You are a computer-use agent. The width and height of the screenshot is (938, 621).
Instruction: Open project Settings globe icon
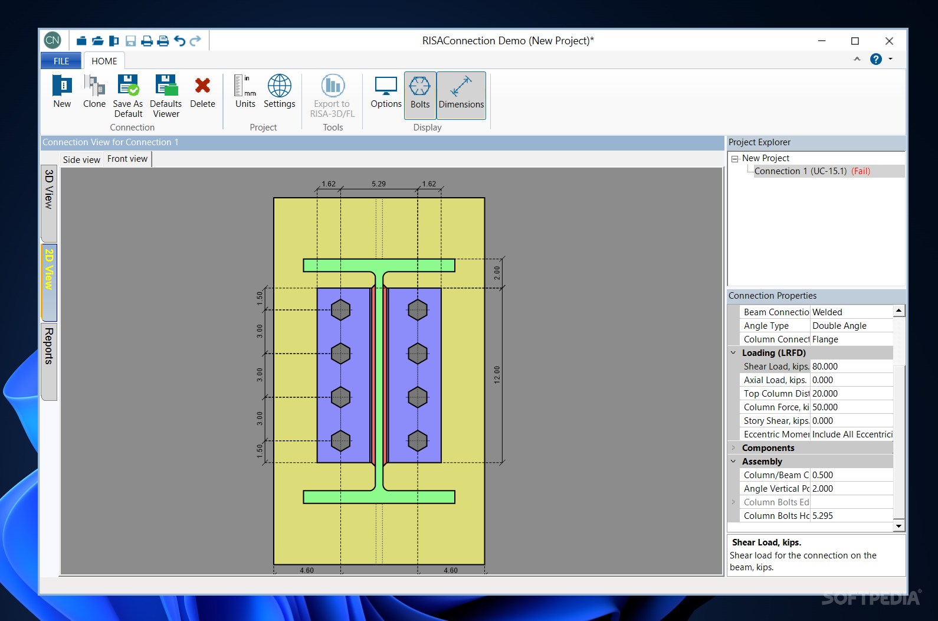pos(279,91)
